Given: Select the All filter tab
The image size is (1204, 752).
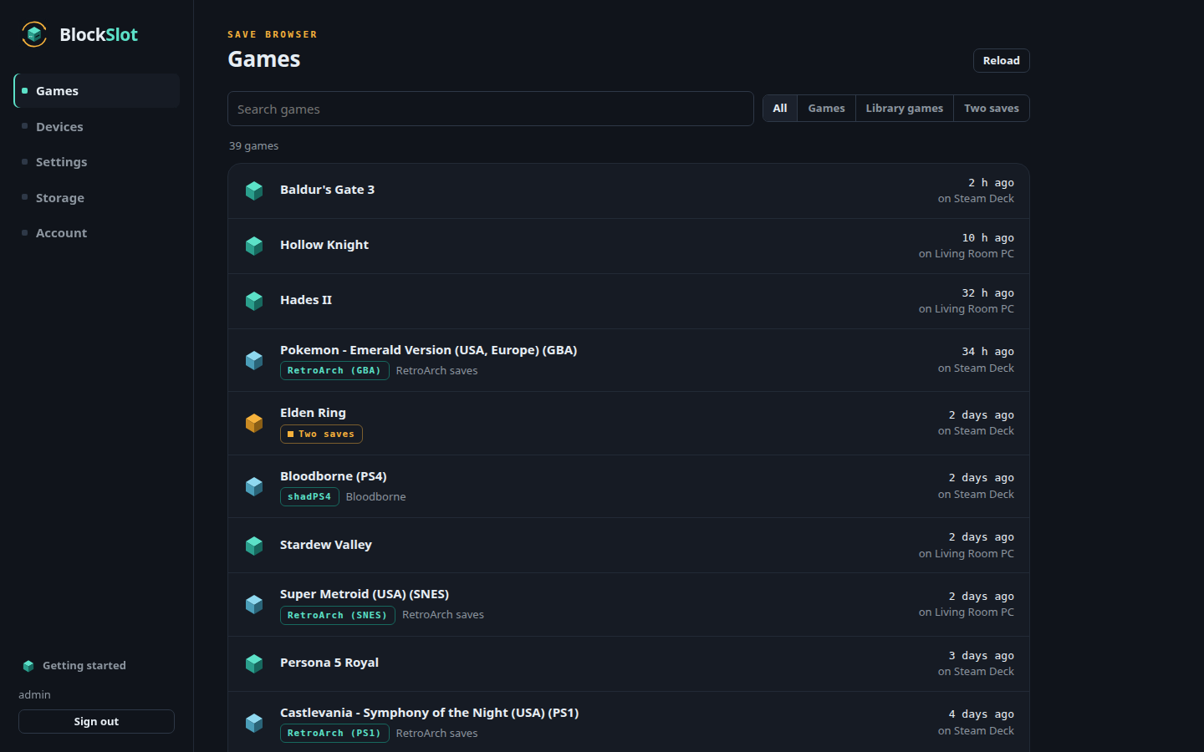Looking at the screenshot, I should (x=780, y=109).
